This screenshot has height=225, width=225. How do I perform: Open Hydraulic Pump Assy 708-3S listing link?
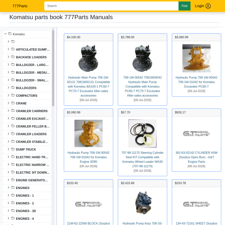pos(142,223)
